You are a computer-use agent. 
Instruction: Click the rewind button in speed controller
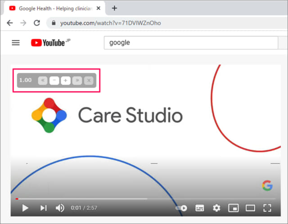click(43, 81)
